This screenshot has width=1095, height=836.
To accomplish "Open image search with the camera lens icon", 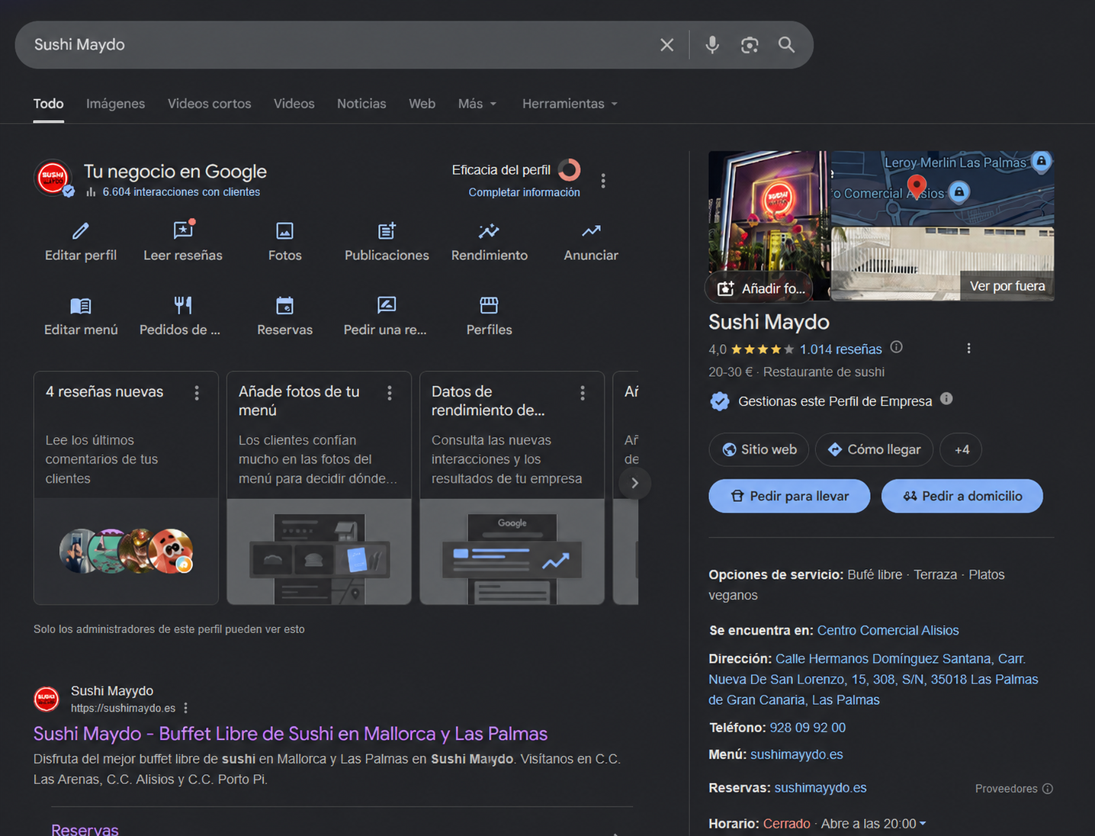I will coord(750,45).
